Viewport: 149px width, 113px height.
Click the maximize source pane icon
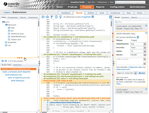coord(111,17)
